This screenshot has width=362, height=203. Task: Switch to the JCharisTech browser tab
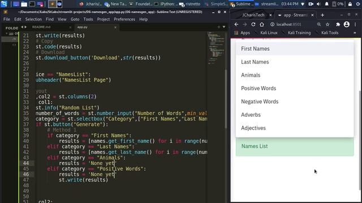click(253, 15)
